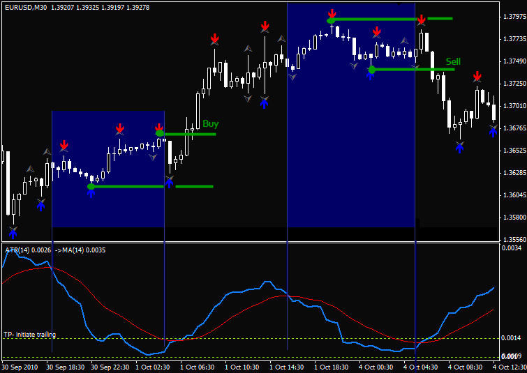The height and width of the screenshot is (373, 527).
Task: Click the '1 Oct 10:30' time label
Action: click(x=242, y=367)
